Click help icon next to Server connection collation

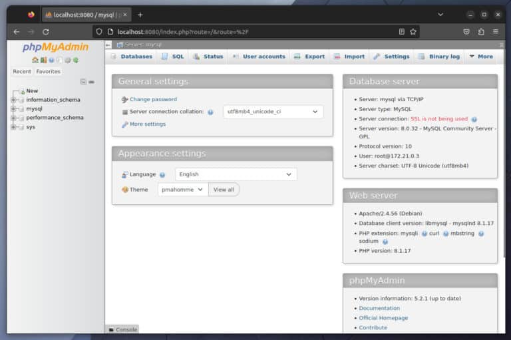click(x=210, y=112)
